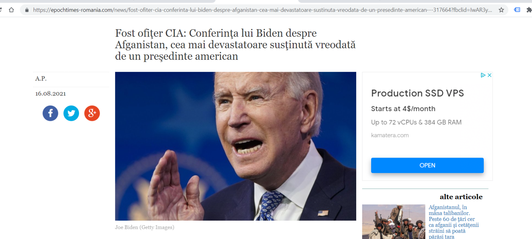Click OPEN button in the ad

click(x=427, y=165)
